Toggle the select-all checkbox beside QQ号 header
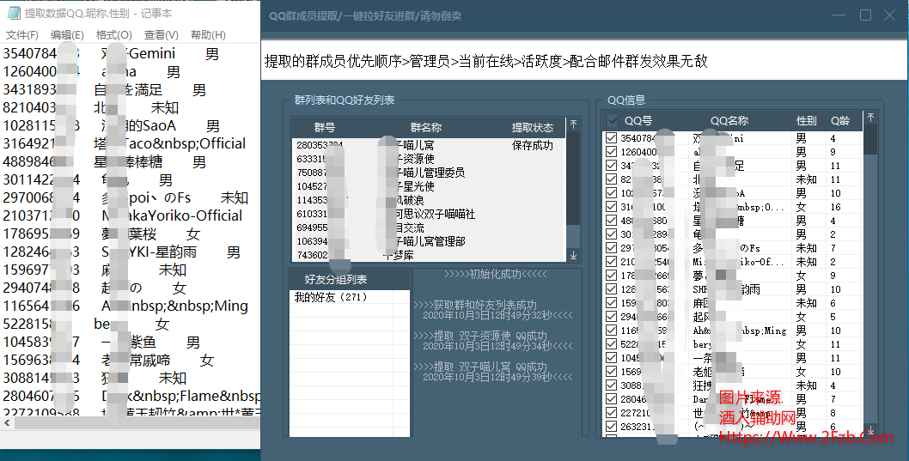 [613, 121]
